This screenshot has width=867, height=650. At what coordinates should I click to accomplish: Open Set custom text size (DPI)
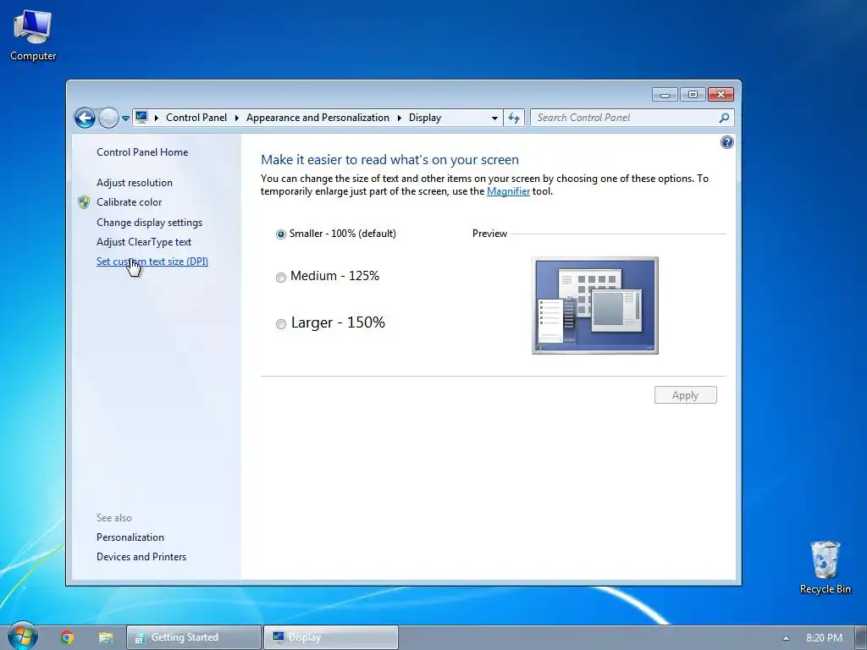click(152, 262)
